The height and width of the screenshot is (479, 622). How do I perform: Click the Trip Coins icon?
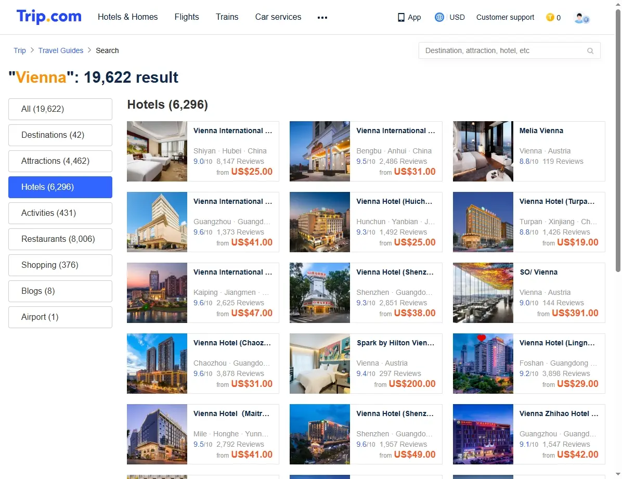pos(550,17)
